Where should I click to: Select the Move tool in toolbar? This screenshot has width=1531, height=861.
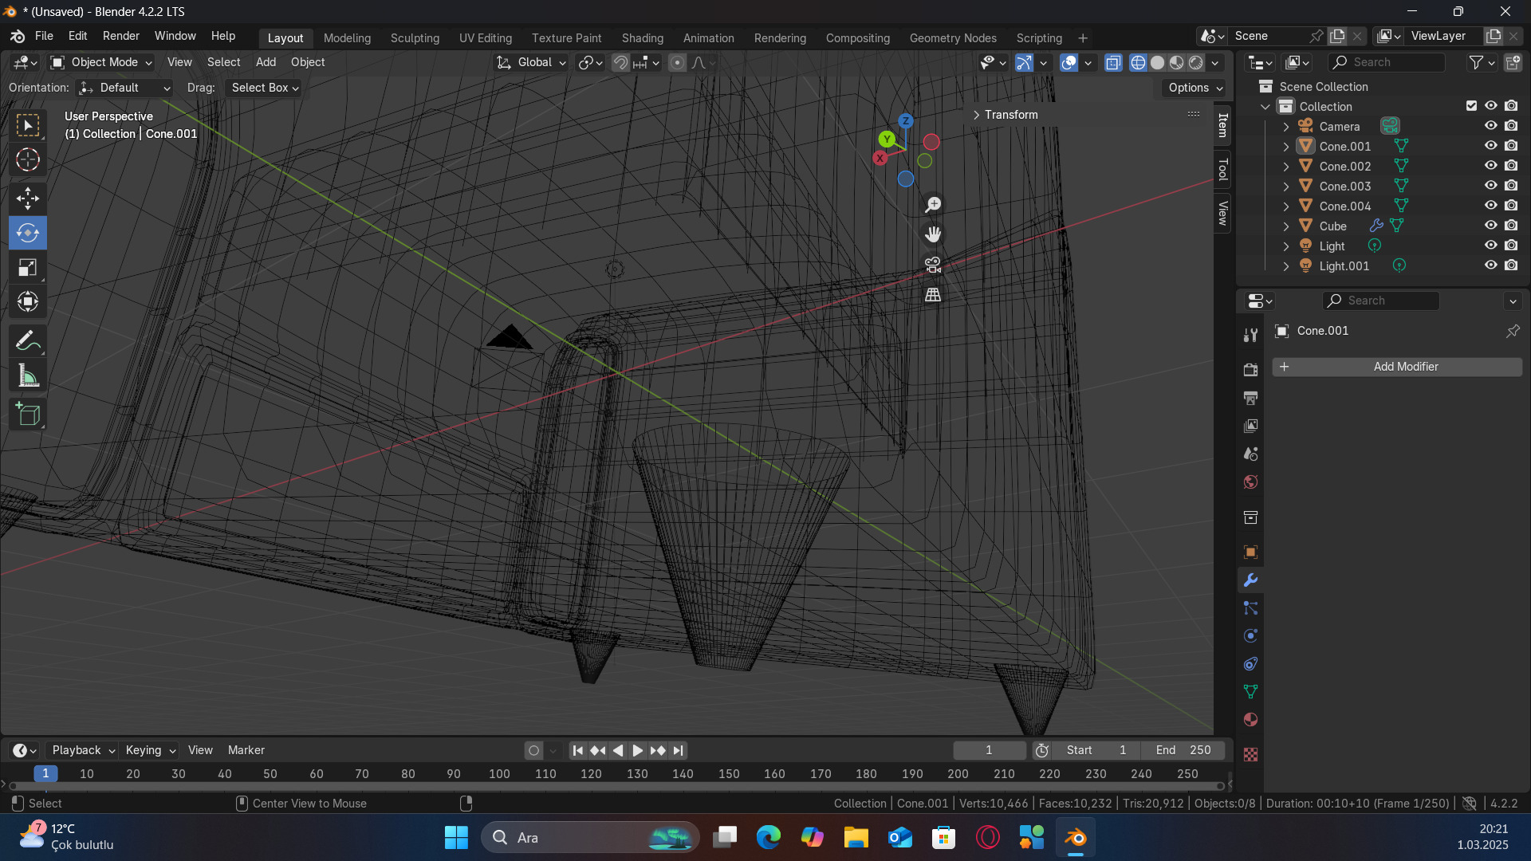pyautogui.click(x=28, y=198)
